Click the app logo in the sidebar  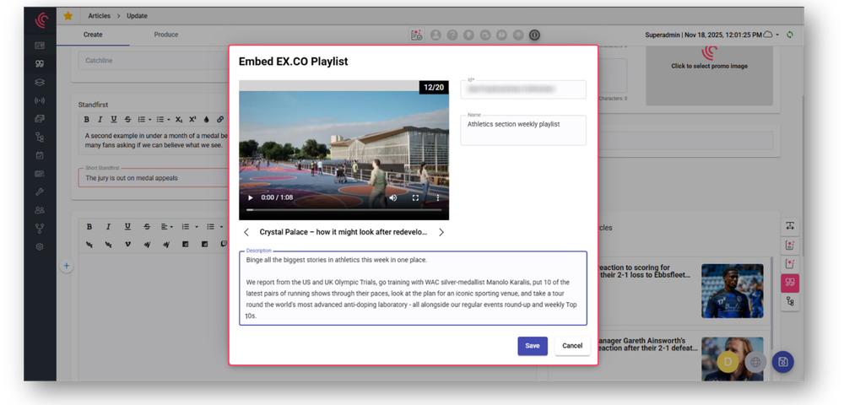point(41,20)
